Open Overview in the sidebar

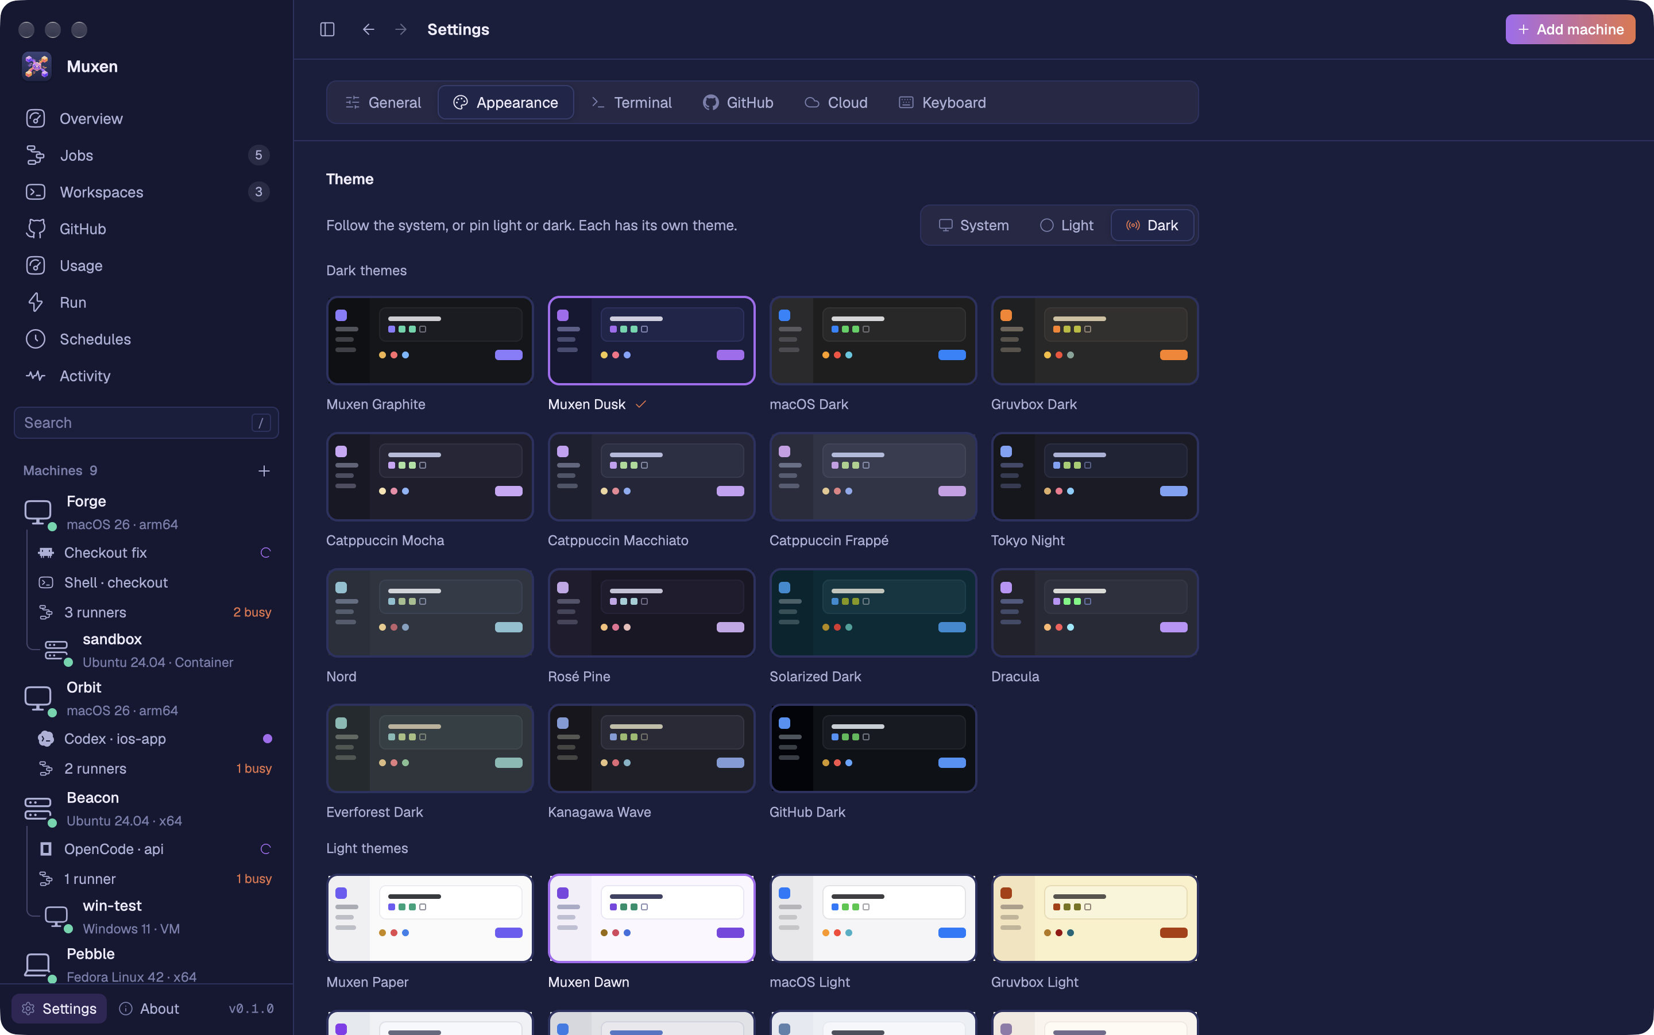(x=146, y=118)
